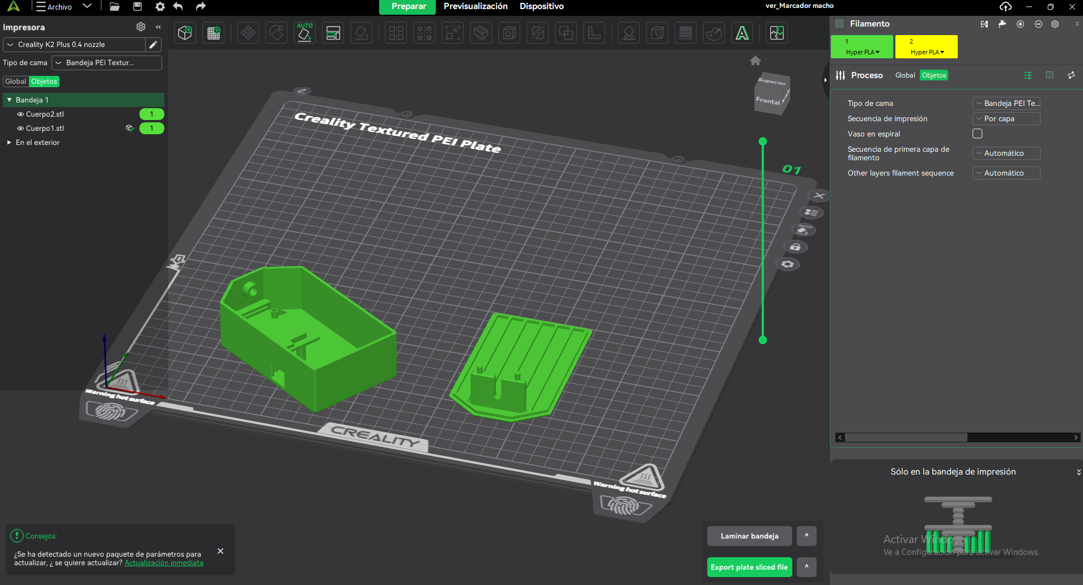
Task: Click the Add plate grid icon
Action: click(214, 33)
